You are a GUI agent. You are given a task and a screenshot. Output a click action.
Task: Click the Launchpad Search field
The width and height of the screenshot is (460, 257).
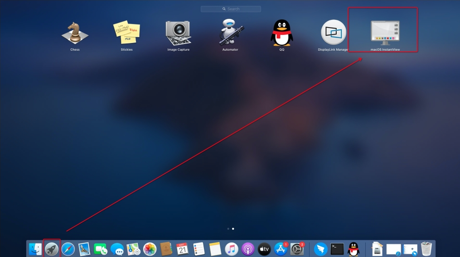(x=231, y=9)
